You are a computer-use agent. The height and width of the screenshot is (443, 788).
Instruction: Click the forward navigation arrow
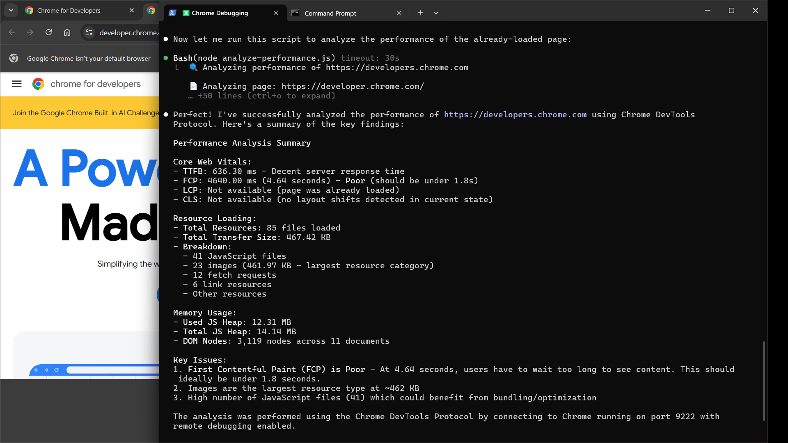[x=30, y=32]
